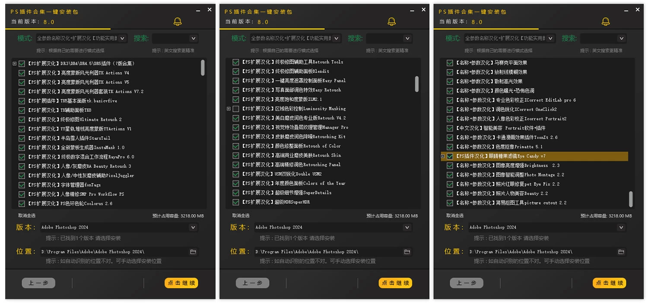Browse install folder icon in first window
This screenshot has height=303, width=648.
point(193,252)
